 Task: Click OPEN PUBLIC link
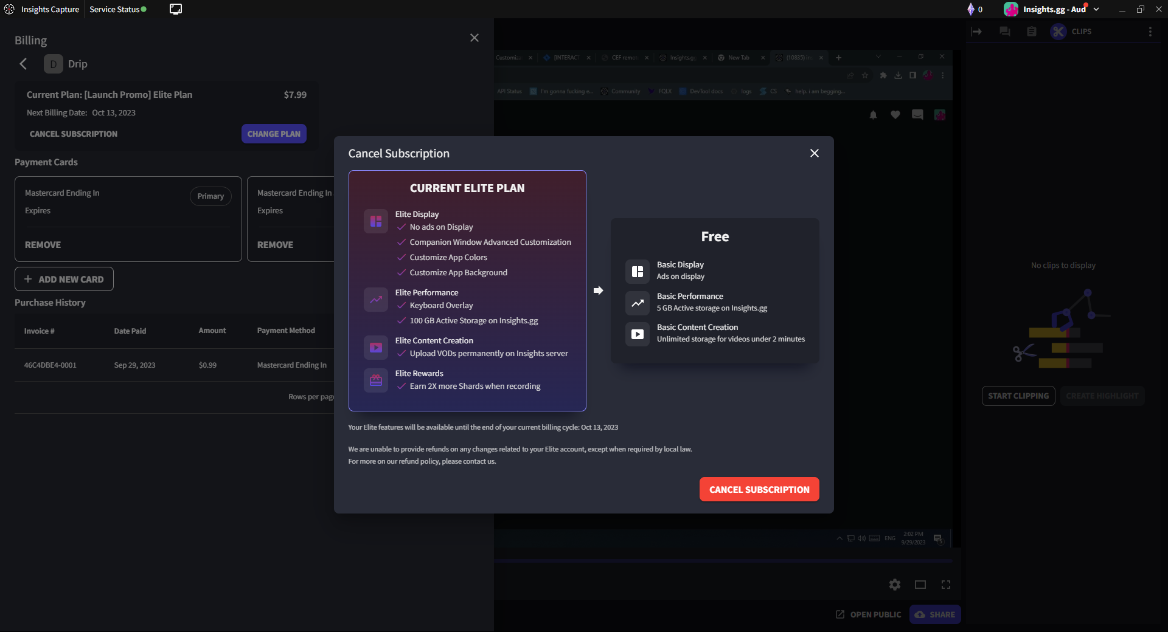(x=868, y=614)
